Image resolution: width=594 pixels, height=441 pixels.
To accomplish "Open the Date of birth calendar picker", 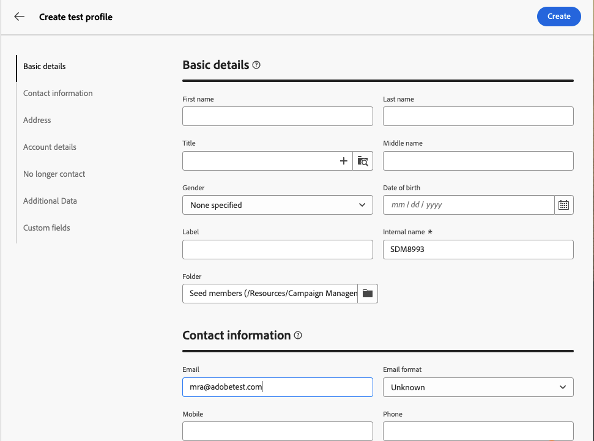I will pos(563,205).
